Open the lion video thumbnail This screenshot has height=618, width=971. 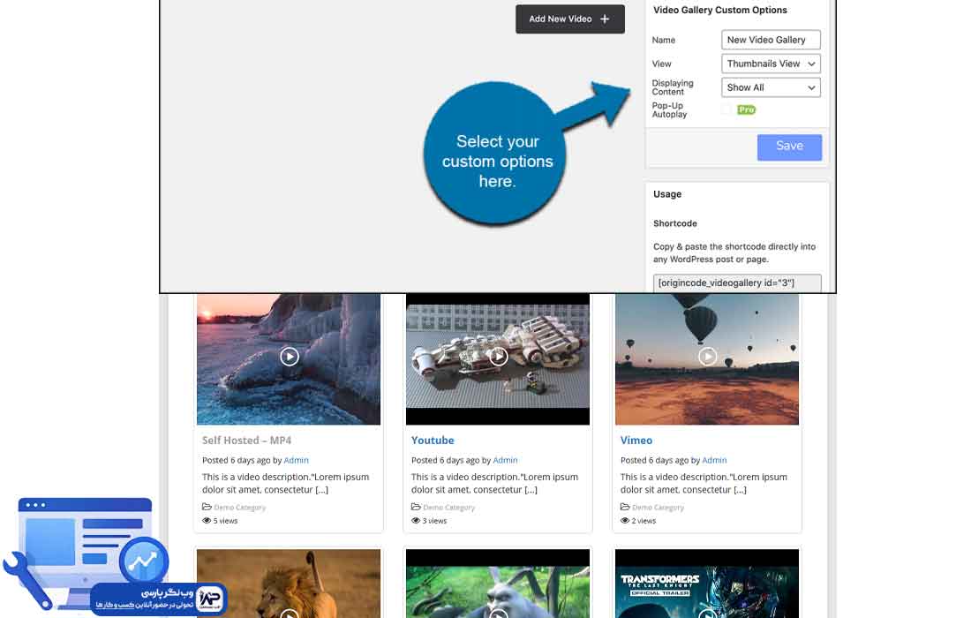pos(289,583)
